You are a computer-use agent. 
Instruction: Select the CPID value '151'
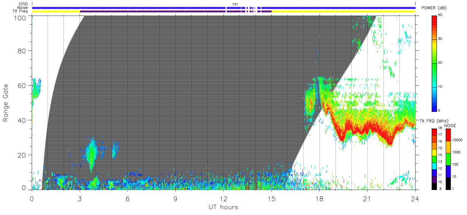point(235,4)
